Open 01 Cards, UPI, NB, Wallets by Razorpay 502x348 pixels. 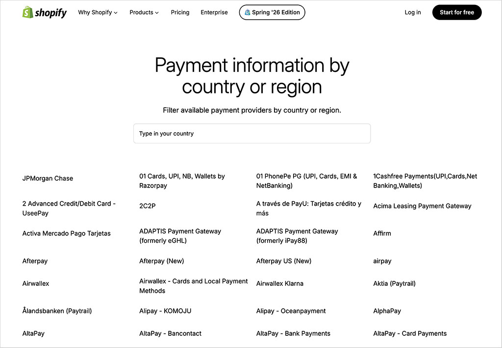pyautogui.click(x=182, y=181)
